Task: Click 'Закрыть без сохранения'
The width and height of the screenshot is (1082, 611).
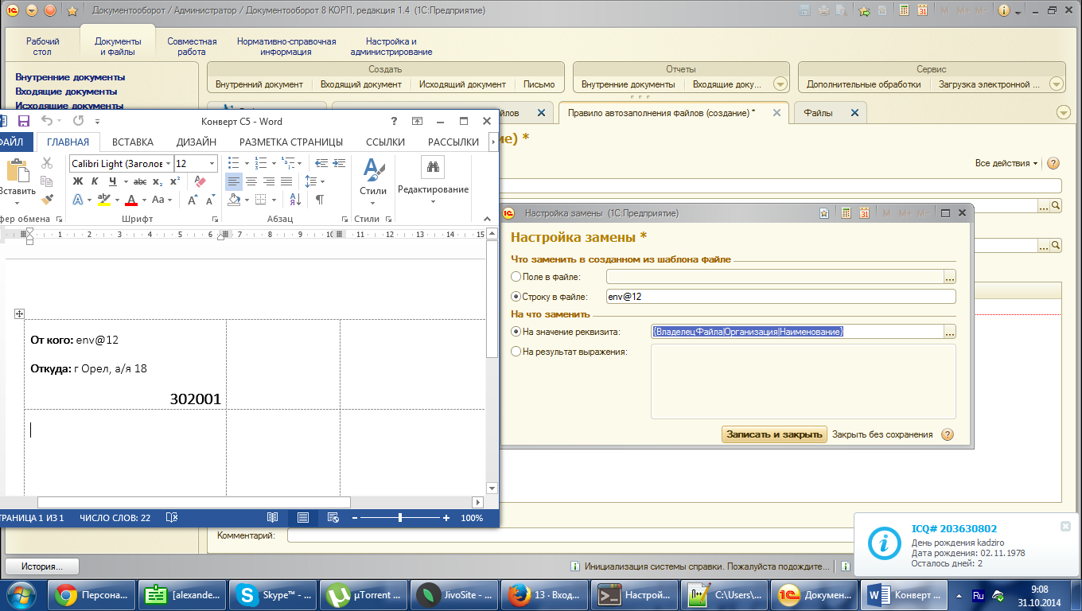Action: point(882,434)
